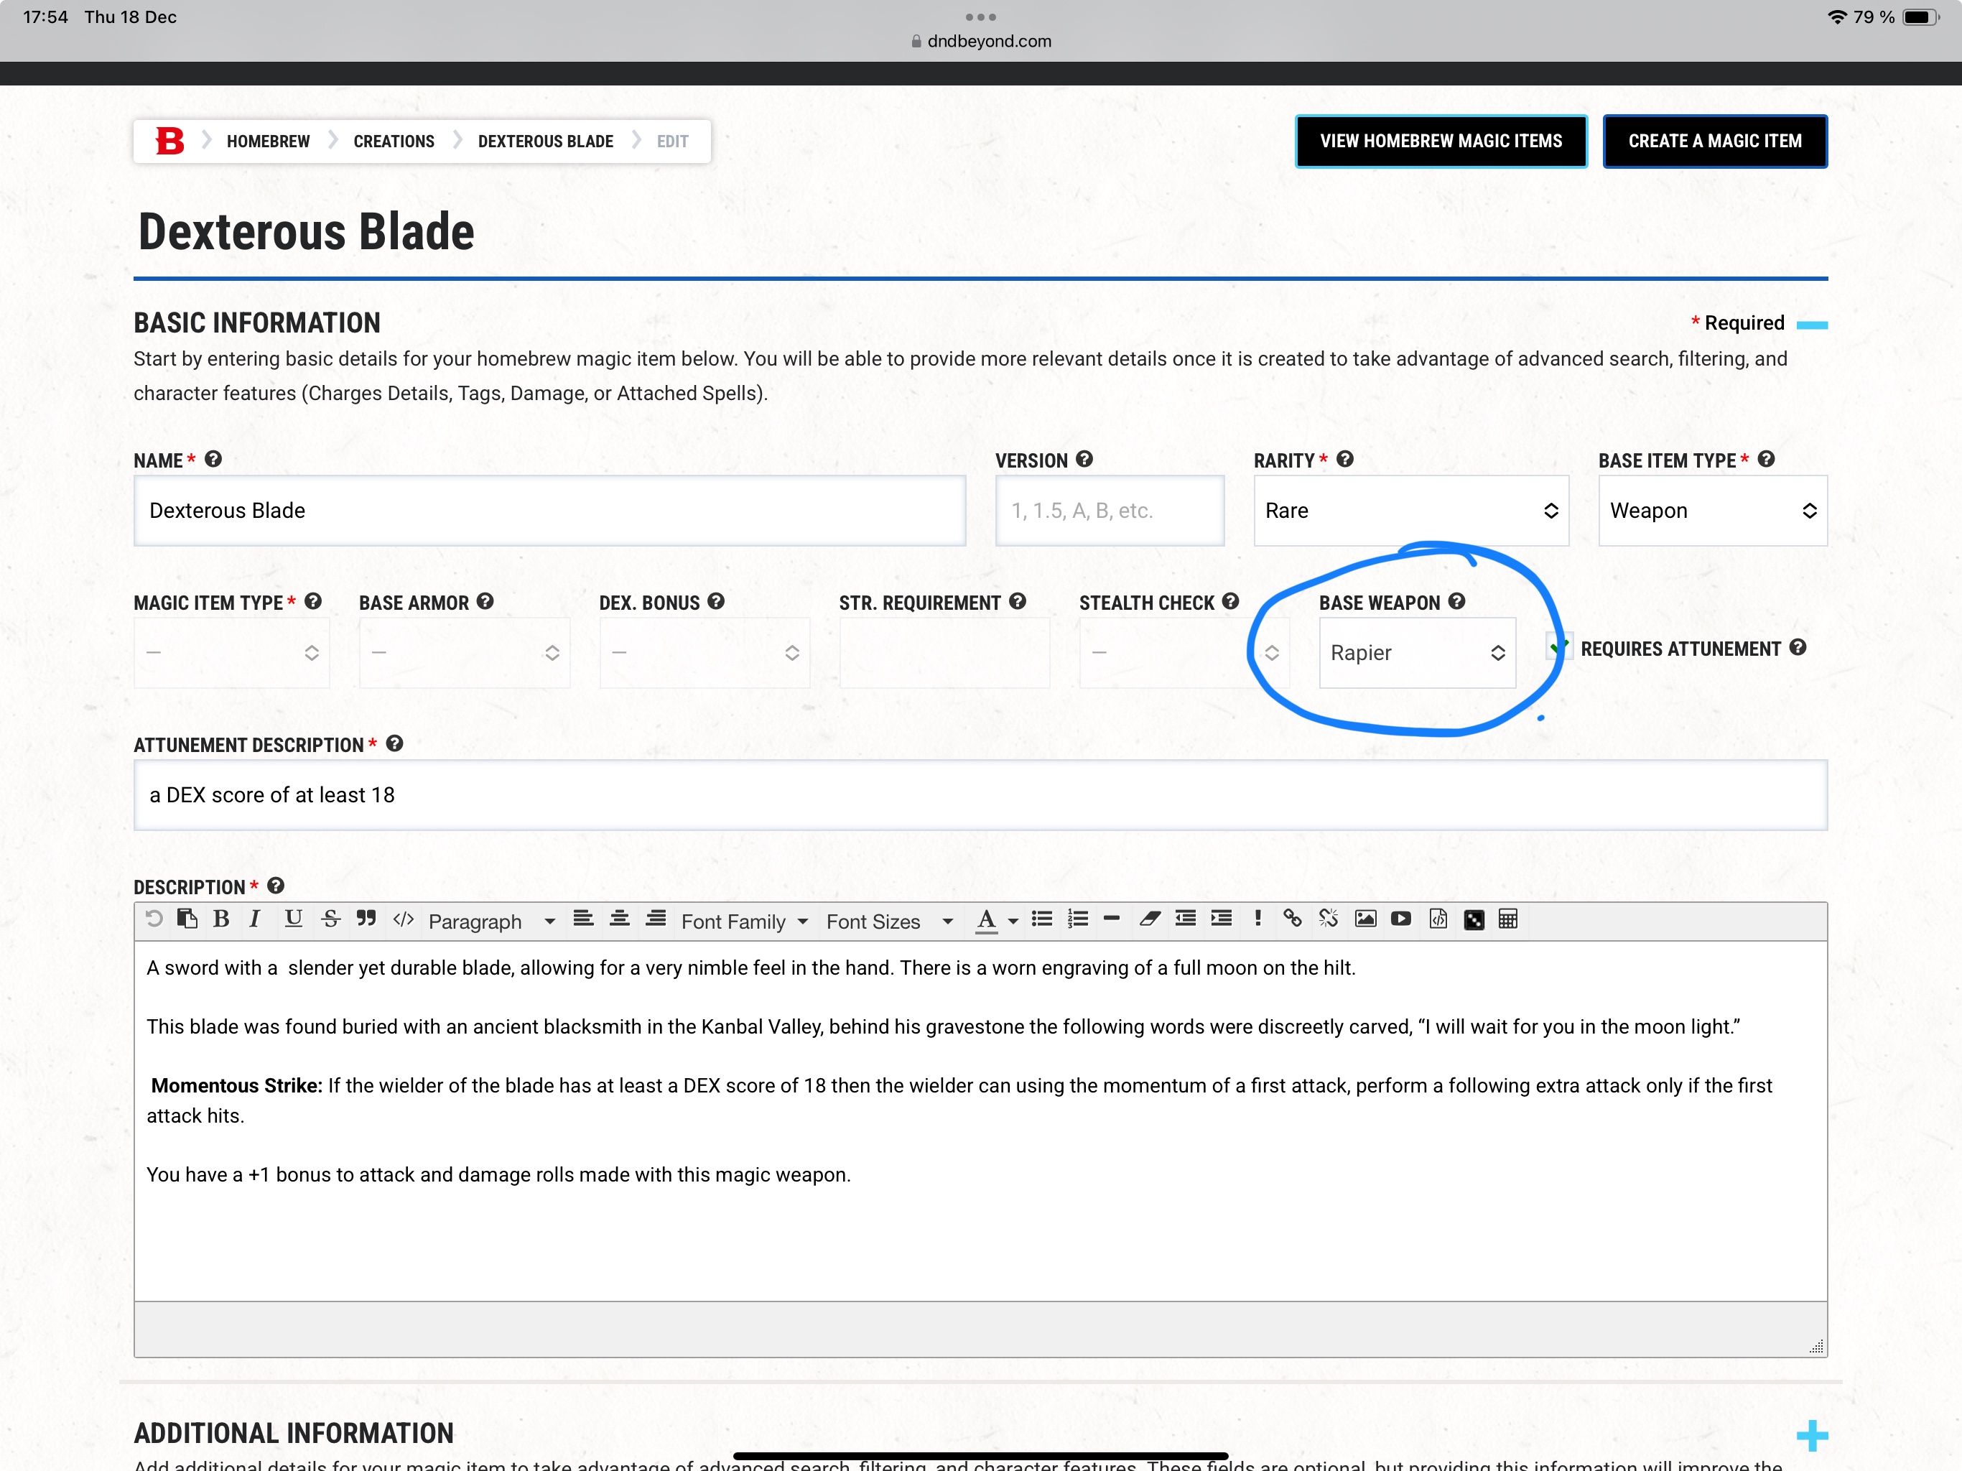Viewport: 1962px width, 1471px height.
Task: Go to the Homebrew breadcrumb
Action: 268,142
